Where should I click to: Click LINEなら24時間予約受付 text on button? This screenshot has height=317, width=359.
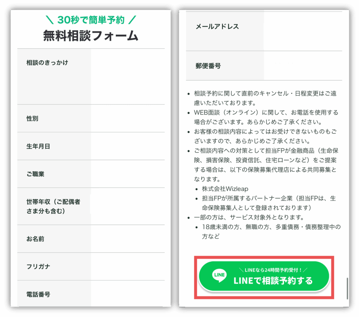coord(273,270)
